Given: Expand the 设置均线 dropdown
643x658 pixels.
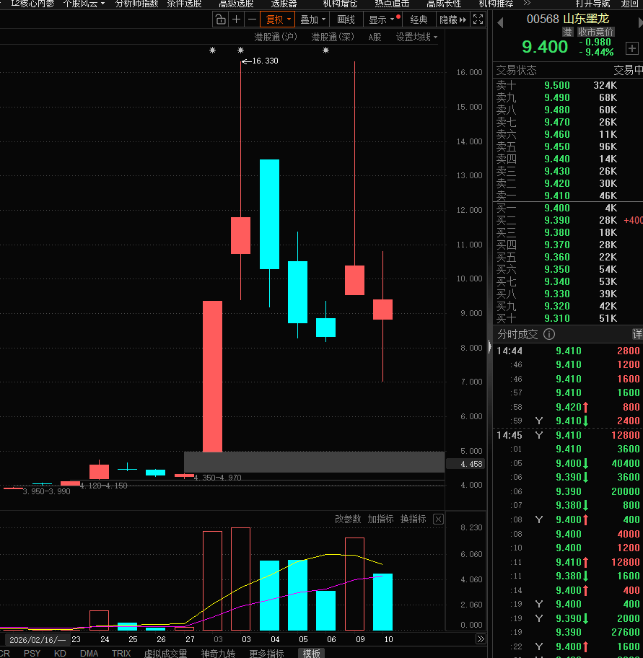Looking at the screenshot, I should pos(416,37).
